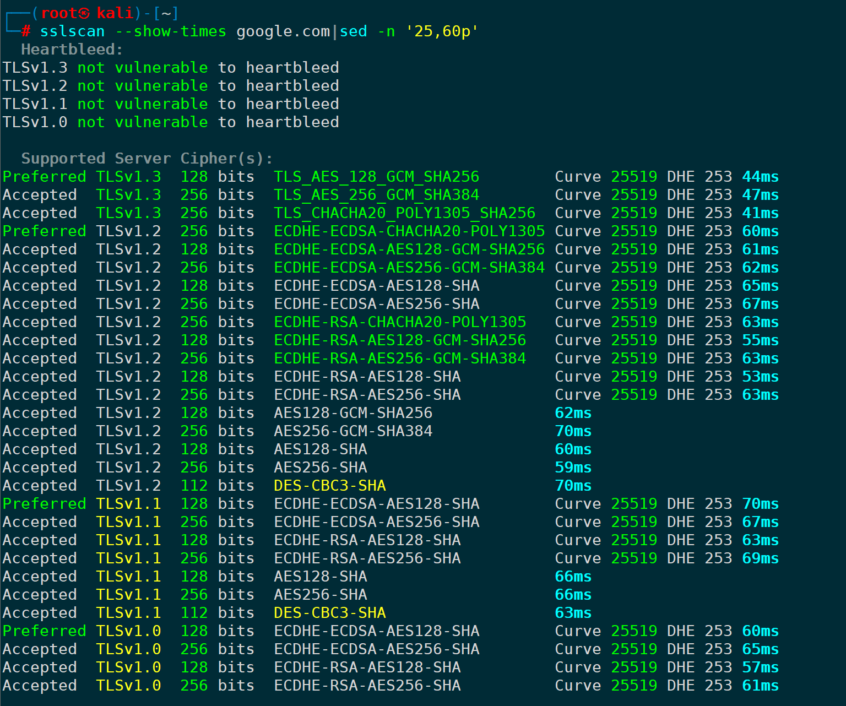The width and height of the screenshot is (846, 706).
Task: Click the TLSv1.2 AES256-GCM-SHA384 cipher name
Action: click(353, 431)
